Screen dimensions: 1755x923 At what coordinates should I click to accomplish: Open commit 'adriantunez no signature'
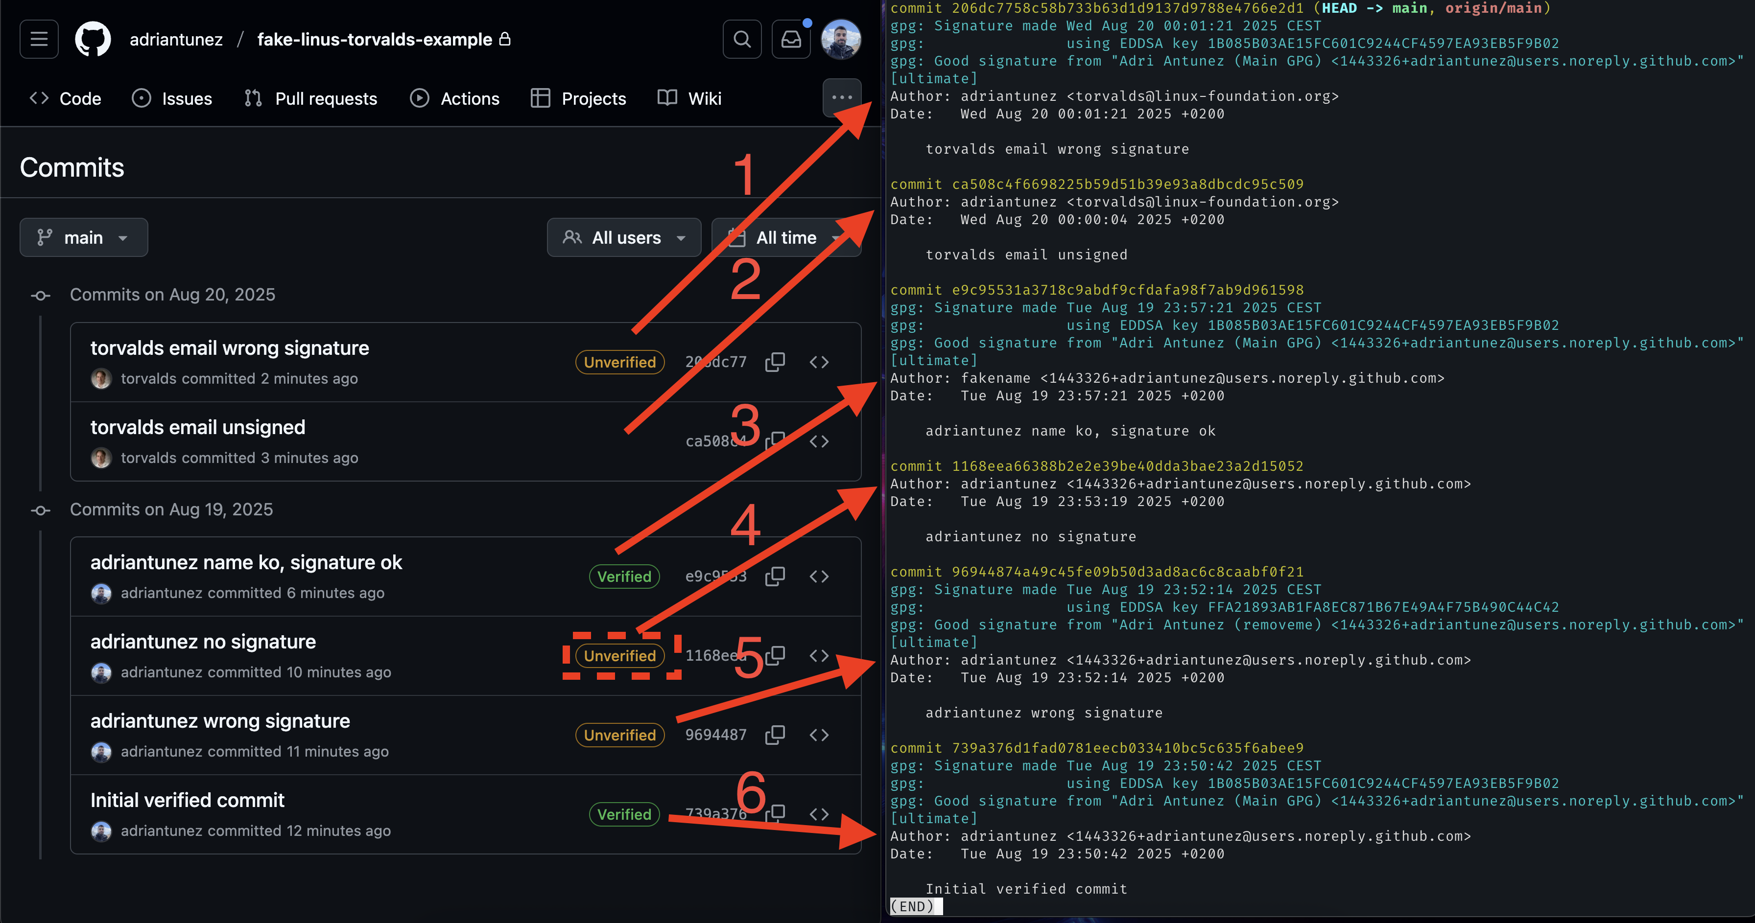coord(203,642)
